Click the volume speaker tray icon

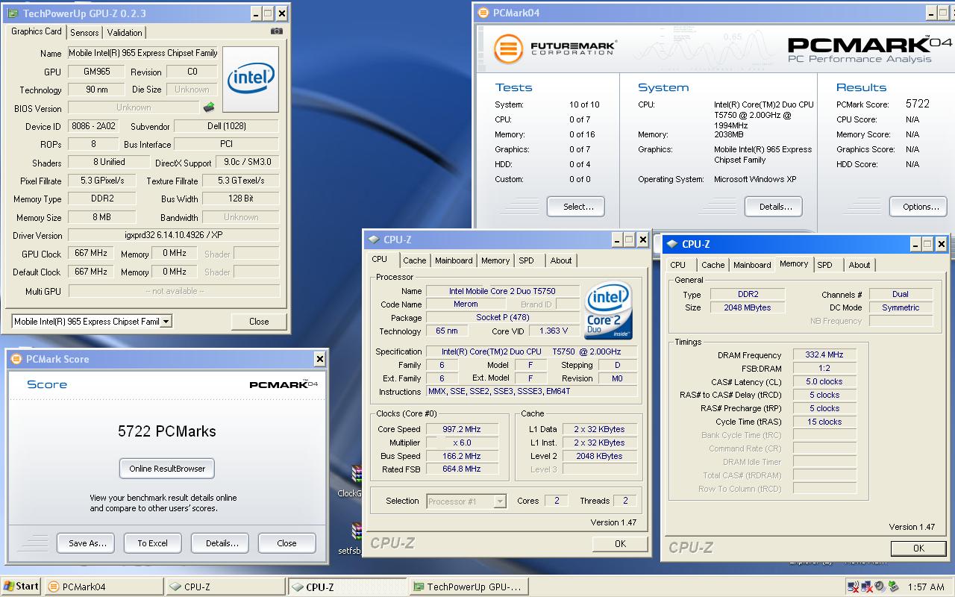[x=879, y=587]
